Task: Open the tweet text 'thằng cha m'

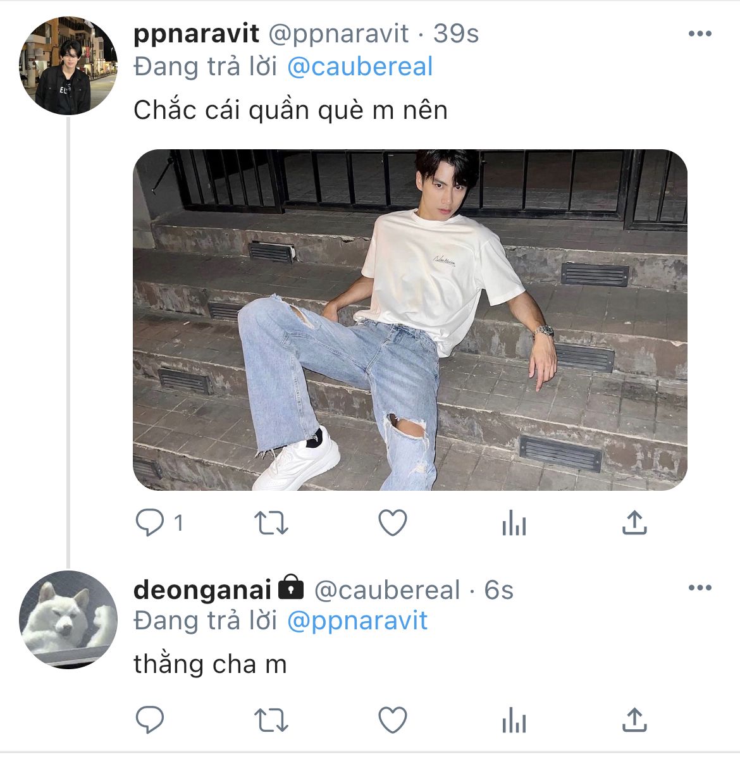Action: [x=210, y=664]
